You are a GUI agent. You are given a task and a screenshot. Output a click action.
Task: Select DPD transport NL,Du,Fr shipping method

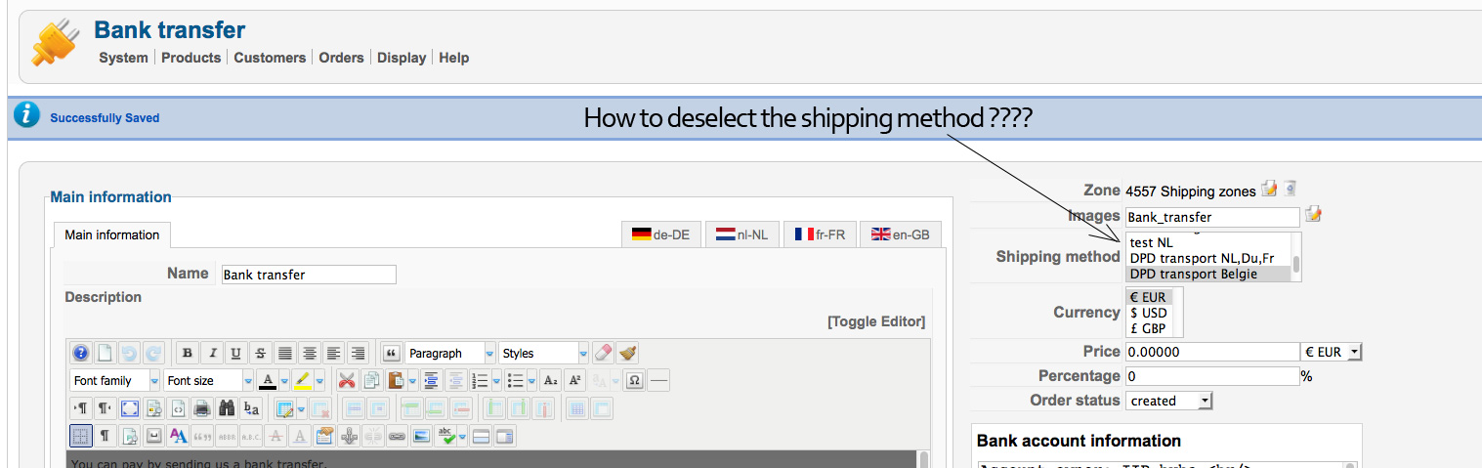click(1201, 258)
